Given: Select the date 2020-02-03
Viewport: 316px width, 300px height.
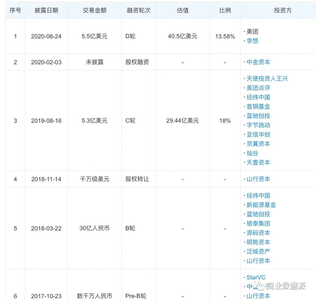Looking at the screenshot, I should coord(46,62).
